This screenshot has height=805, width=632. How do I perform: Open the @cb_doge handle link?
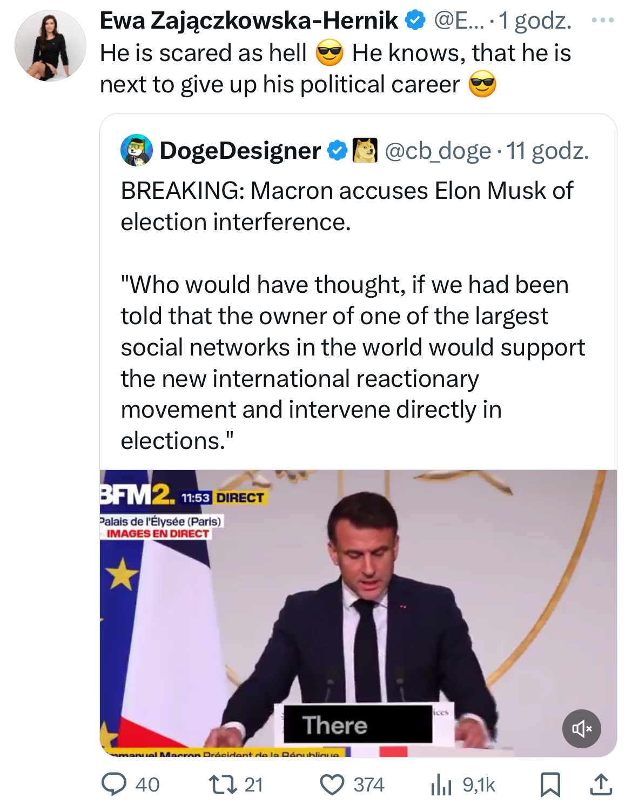tap(438, 151)
